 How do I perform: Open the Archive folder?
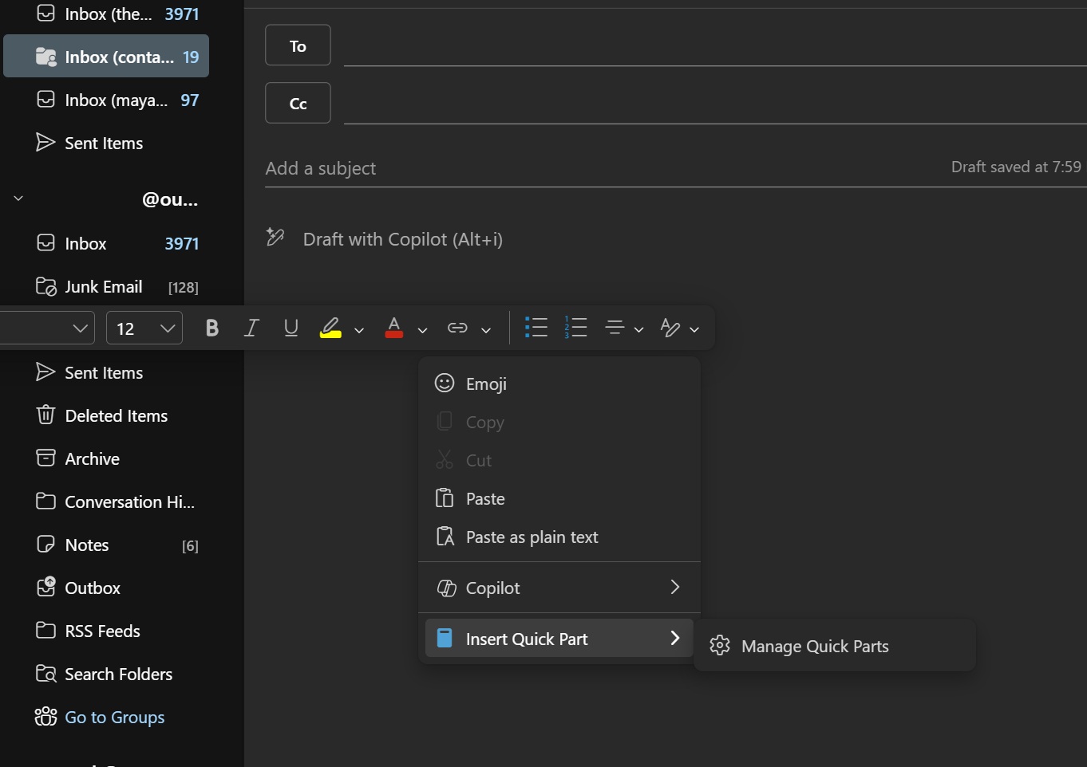pos(106,458)
